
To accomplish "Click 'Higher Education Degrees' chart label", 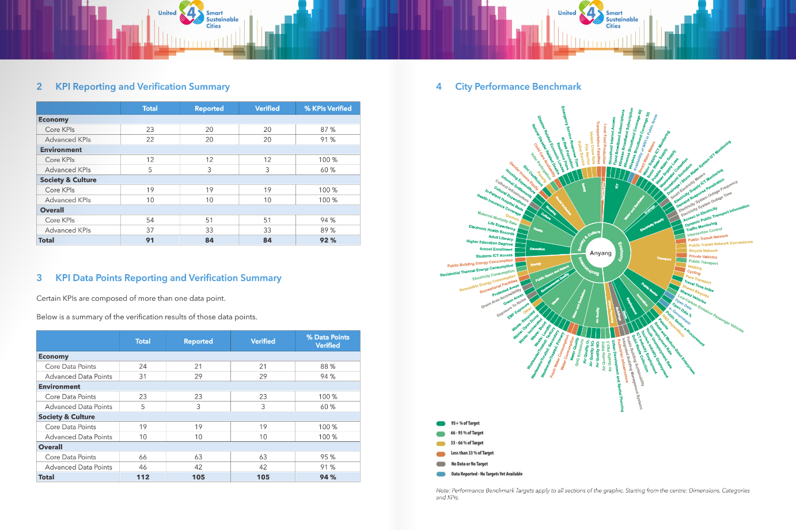I will (490, 243).
